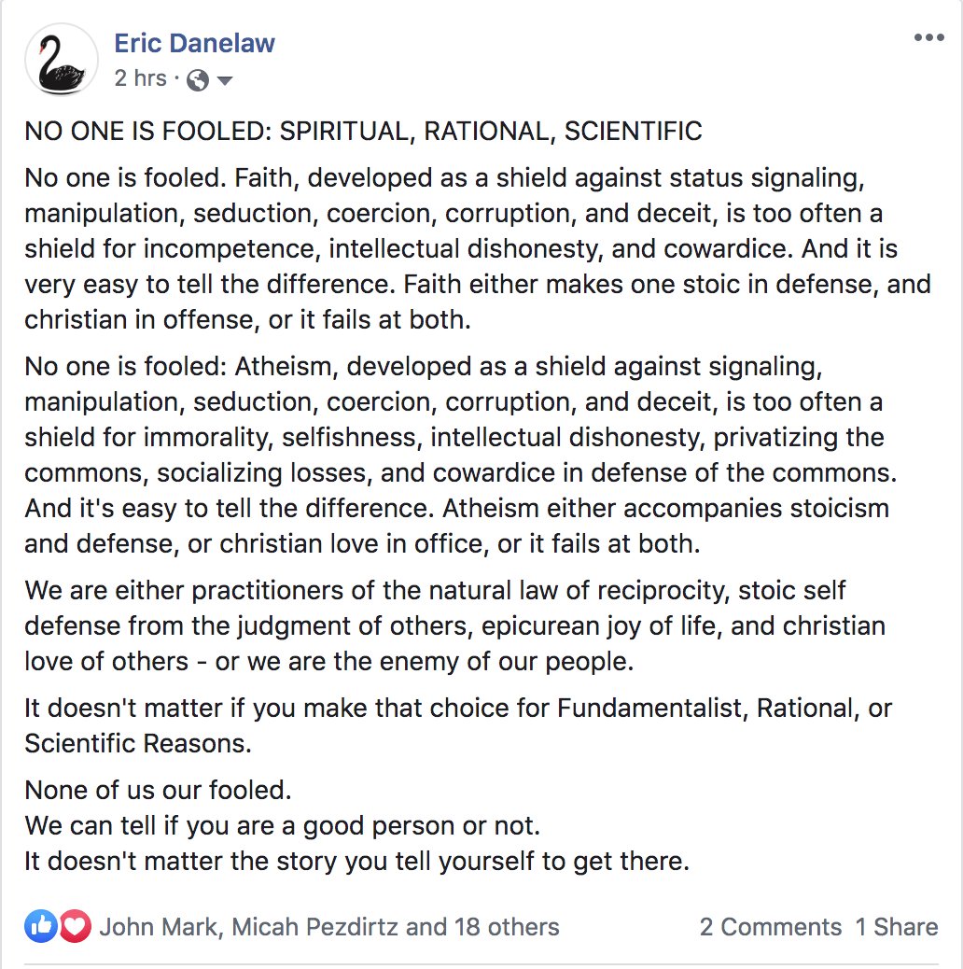The width and height of the screenshot is (963, 969).
Task: Click the paragraph about natural law of reciprocity
Action: [457, 625]
